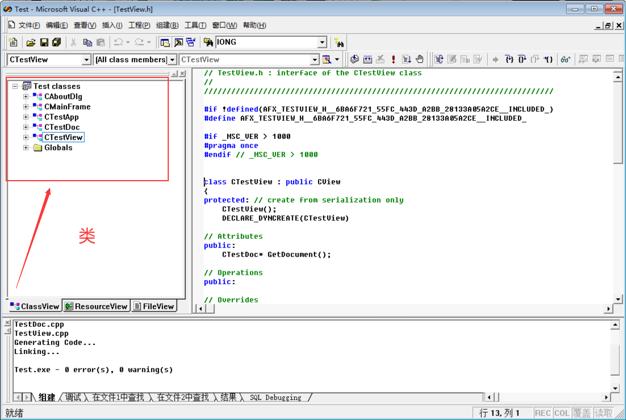This screenshot has height=420, width=626.
Task: Toggle breakpoint with hand icon
Action: click(x=419, y=59)
